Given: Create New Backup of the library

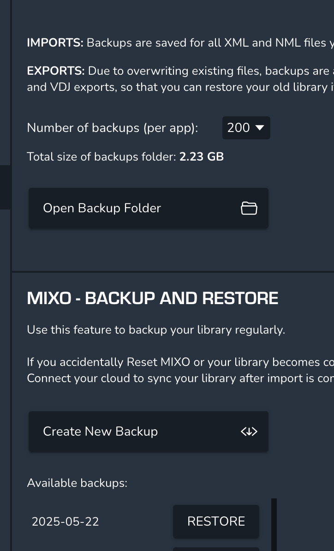Looking at the screenshot, I should point(149,431).
